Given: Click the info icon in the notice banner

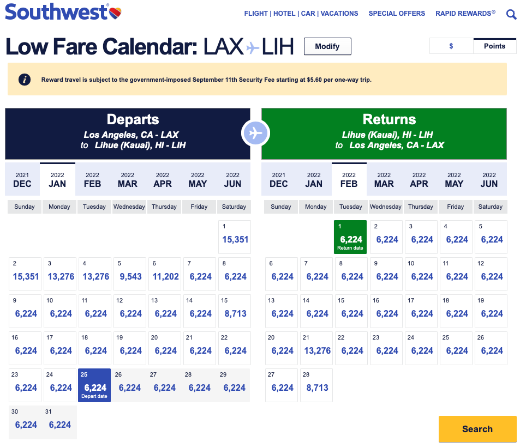Looking at the screenshot, I should click(x=25, y=80).
